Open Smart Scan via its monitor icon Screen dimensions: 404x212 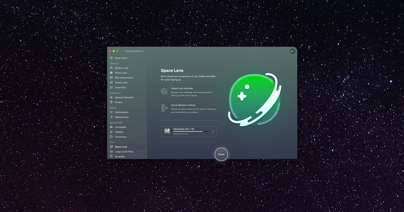[111, 58]
